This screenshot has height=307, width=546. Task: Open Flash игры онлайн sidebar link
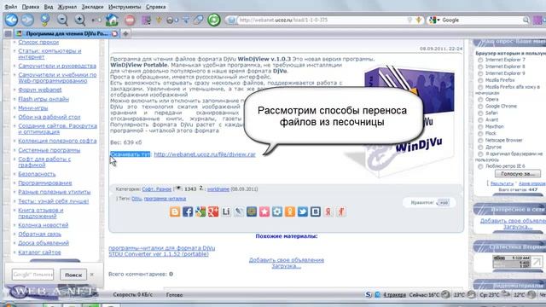tap(44, 99)
